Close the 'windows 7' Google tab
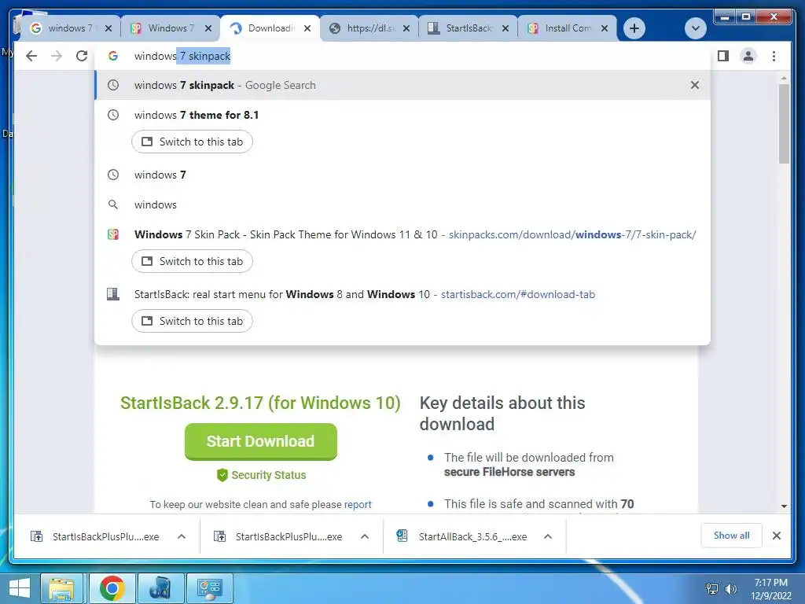The height and width of the screenshot is (604, 805). pyautogui.click(x=108, y=28)
